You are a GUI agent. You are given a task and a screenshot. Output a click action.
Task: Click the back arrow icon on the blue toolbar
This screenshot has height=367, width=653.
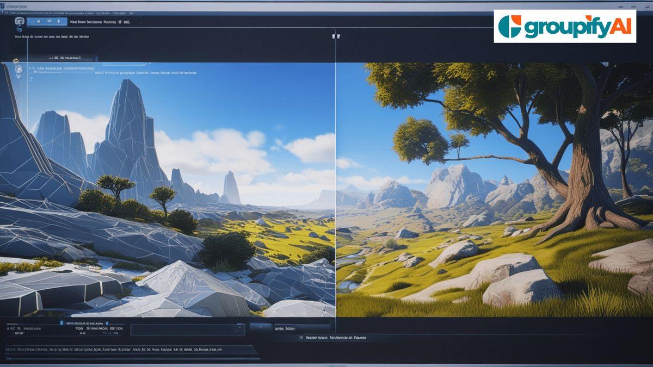[x=39, y=20]
